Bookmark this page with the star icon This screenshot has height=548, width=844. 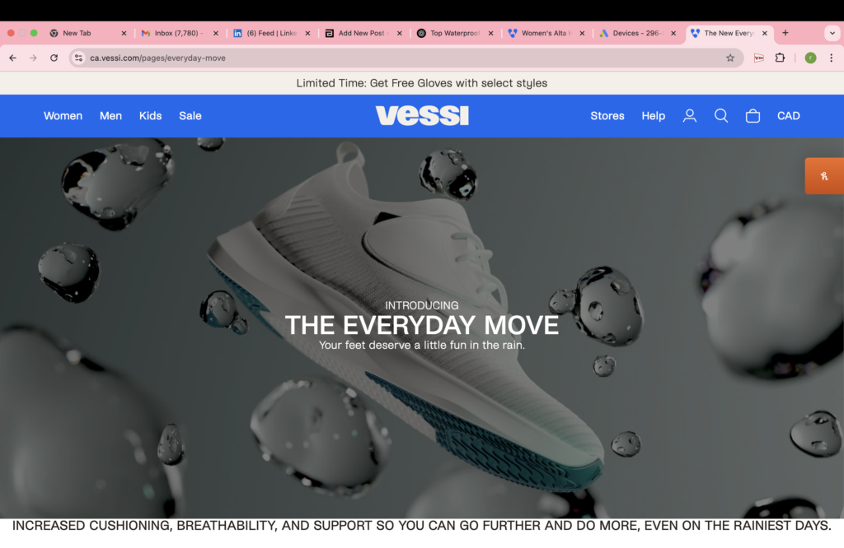click(730, 58)
